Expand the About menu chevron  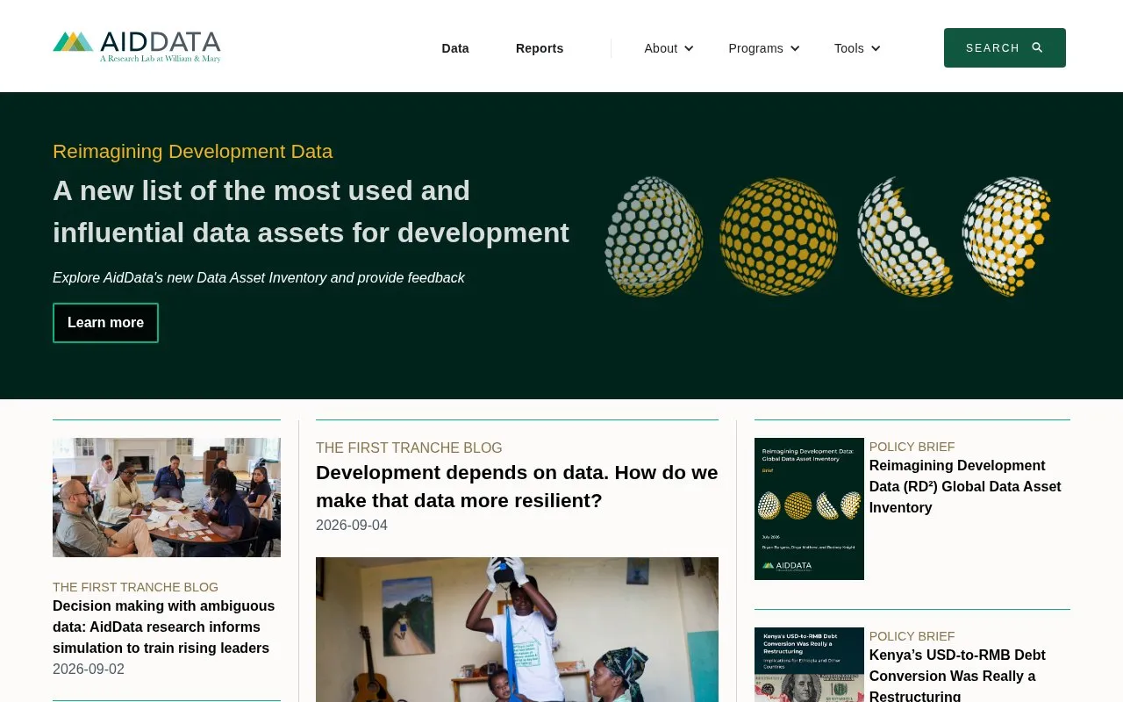(x=689, y=48)
